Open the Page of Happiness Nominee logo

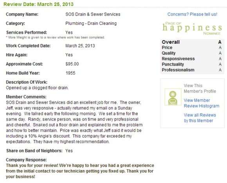pos(192,28)
